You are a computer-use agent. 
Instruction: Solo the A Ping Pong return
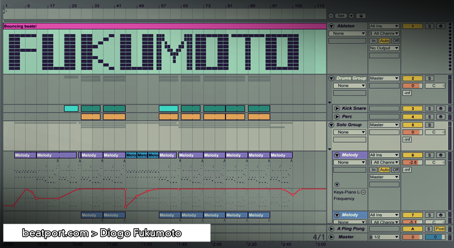coord(430,229)
